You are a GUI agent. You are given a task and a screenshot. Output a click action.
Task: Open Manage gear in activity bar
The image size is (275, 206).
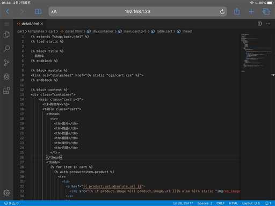click(6, 193)
